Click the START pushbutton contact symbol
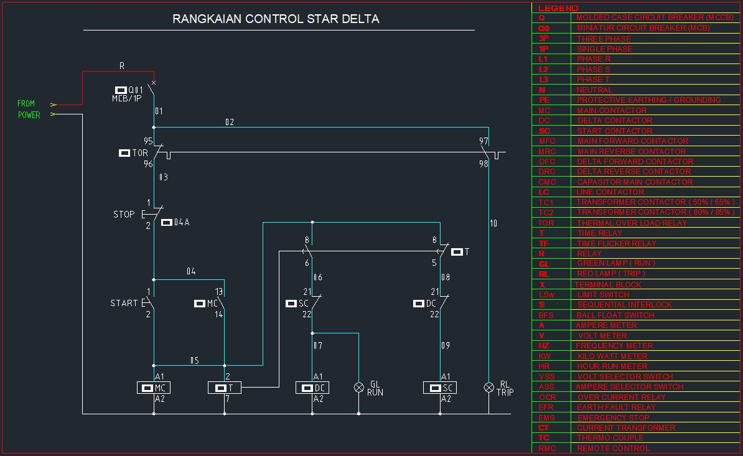The image size is (743, 456). tap(149, 302)
